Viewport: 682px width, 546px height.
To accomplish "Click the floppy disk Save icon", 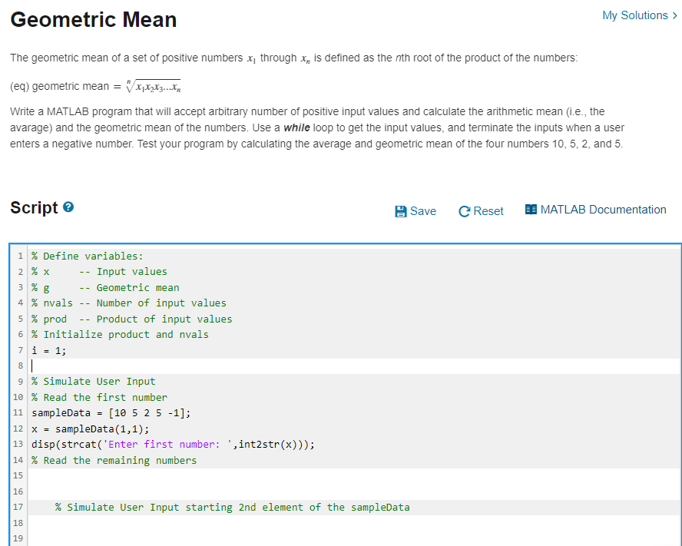I will tap(400, 211).
